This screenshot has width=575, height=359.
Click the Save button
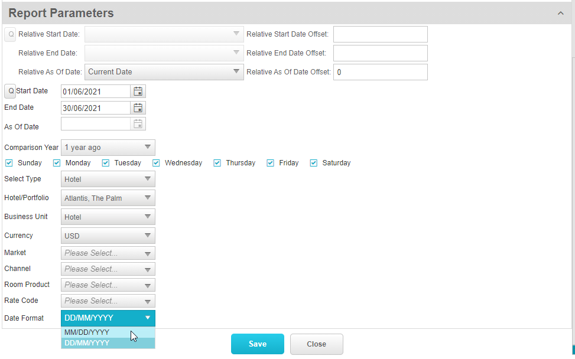pos(258,344)
